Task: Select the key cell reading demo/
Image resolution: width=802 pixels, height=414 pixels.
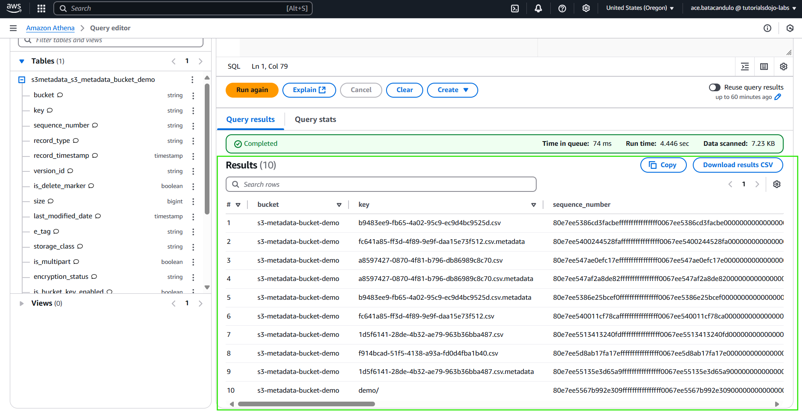Action: [x=369, y=391]
